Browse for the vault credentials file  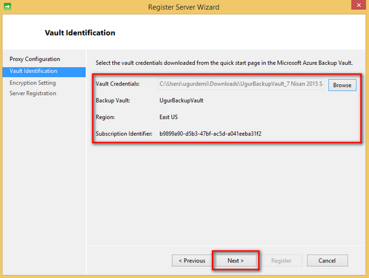tap(342, 85)
